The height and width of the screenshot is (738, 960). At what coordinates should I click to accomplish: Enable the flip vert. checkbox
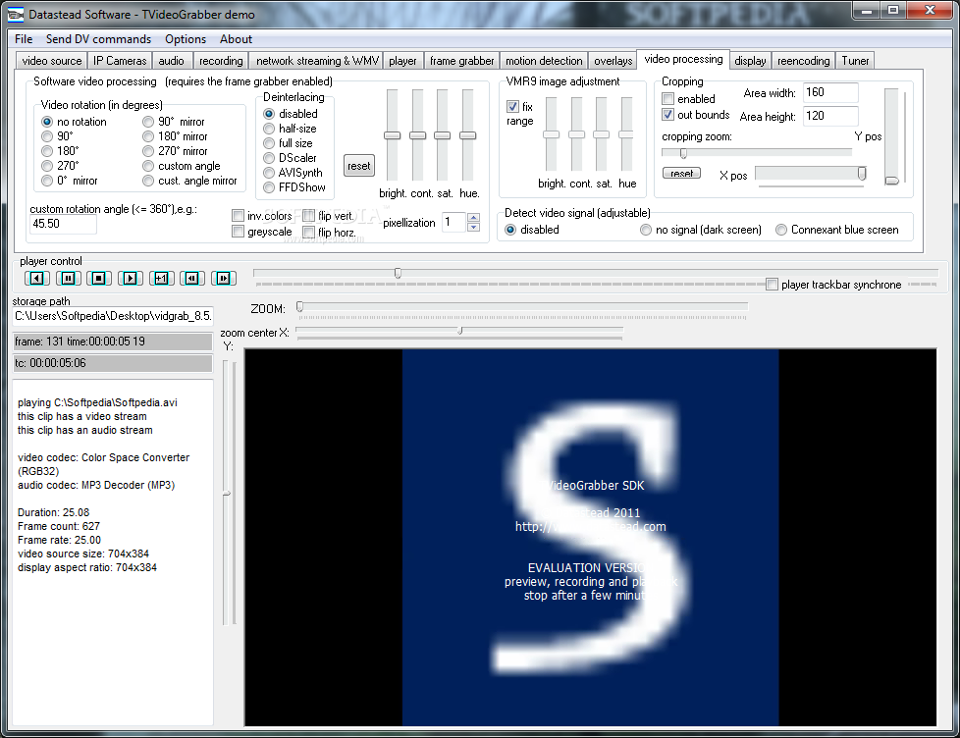(309, 215)
